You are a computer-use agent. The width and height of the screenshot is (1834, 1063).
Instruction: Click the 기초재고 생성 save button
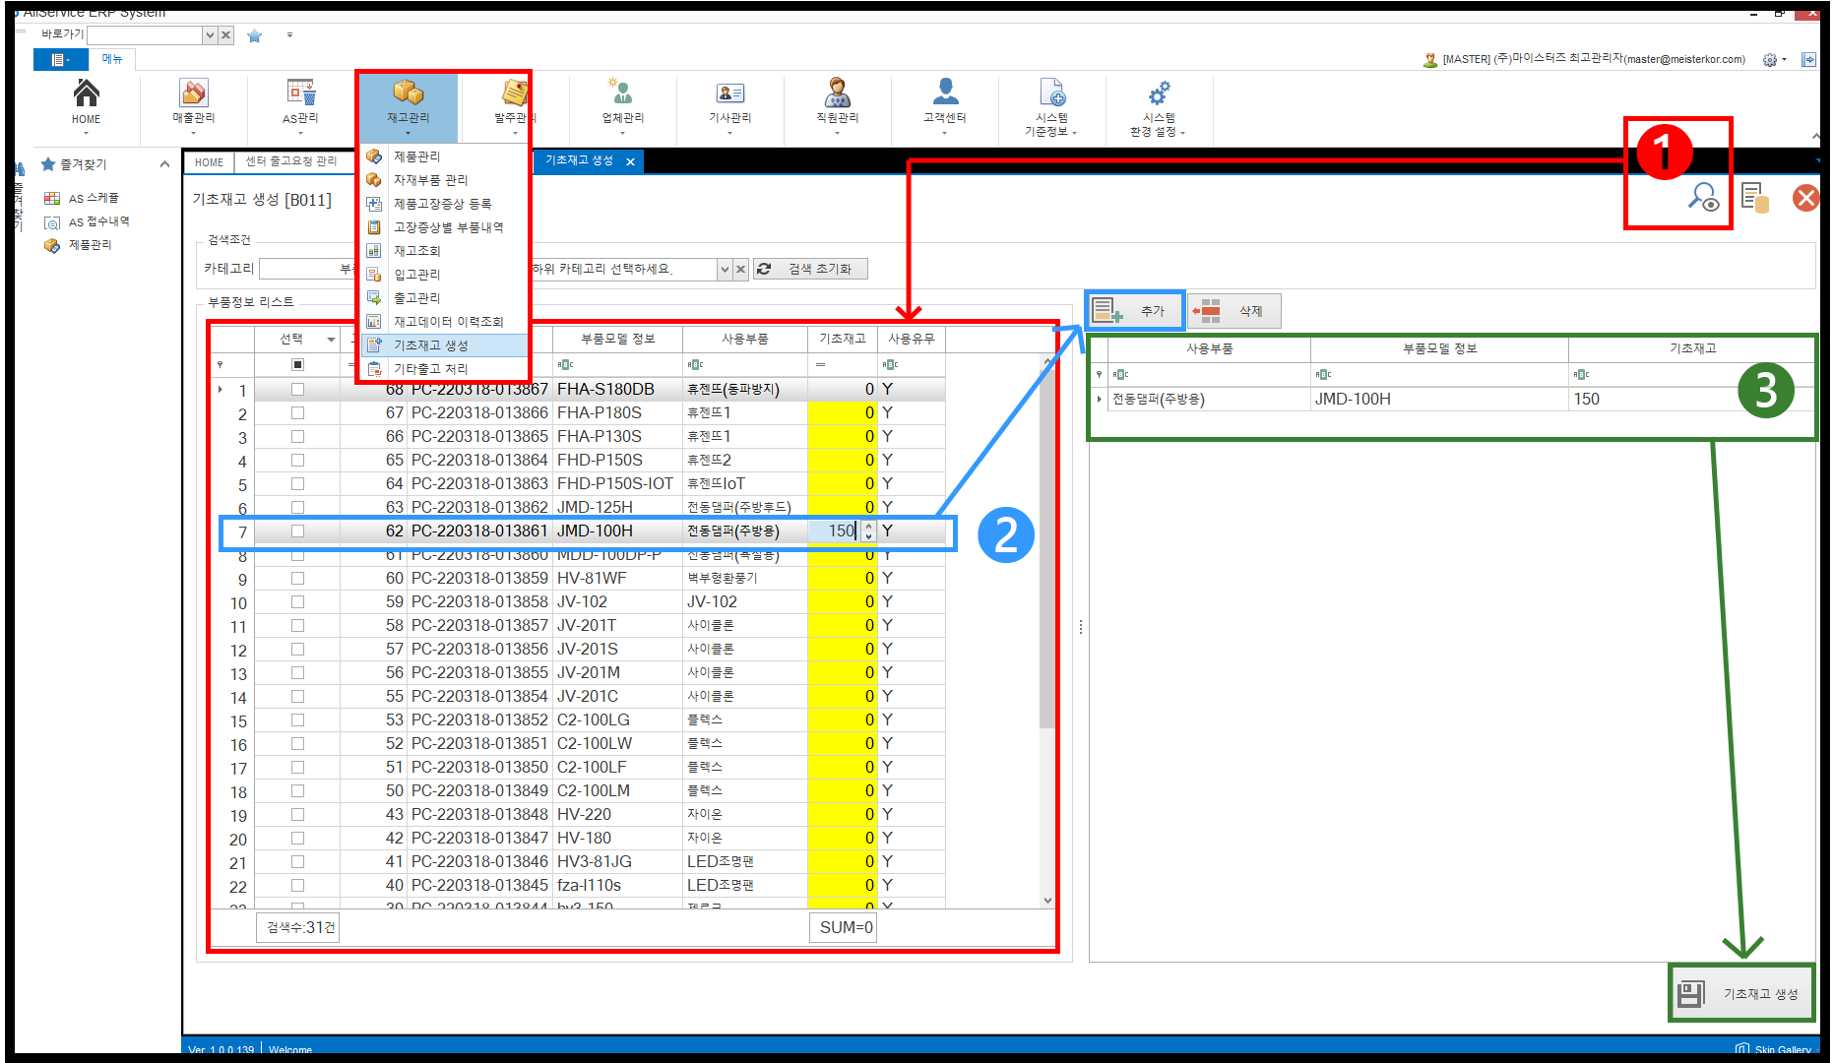tap(1742, 994)
